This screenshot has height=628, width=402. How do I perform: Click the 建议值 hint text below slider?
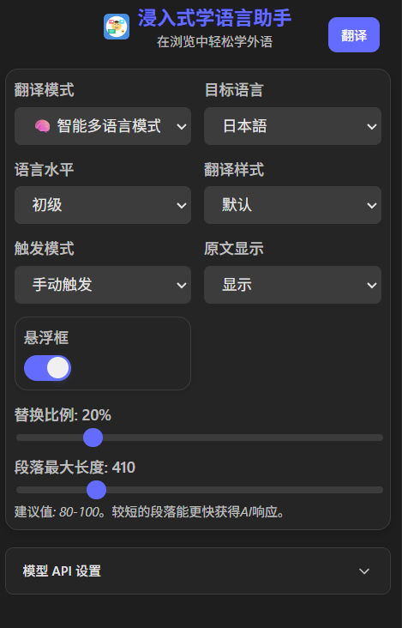pos(150,512)
